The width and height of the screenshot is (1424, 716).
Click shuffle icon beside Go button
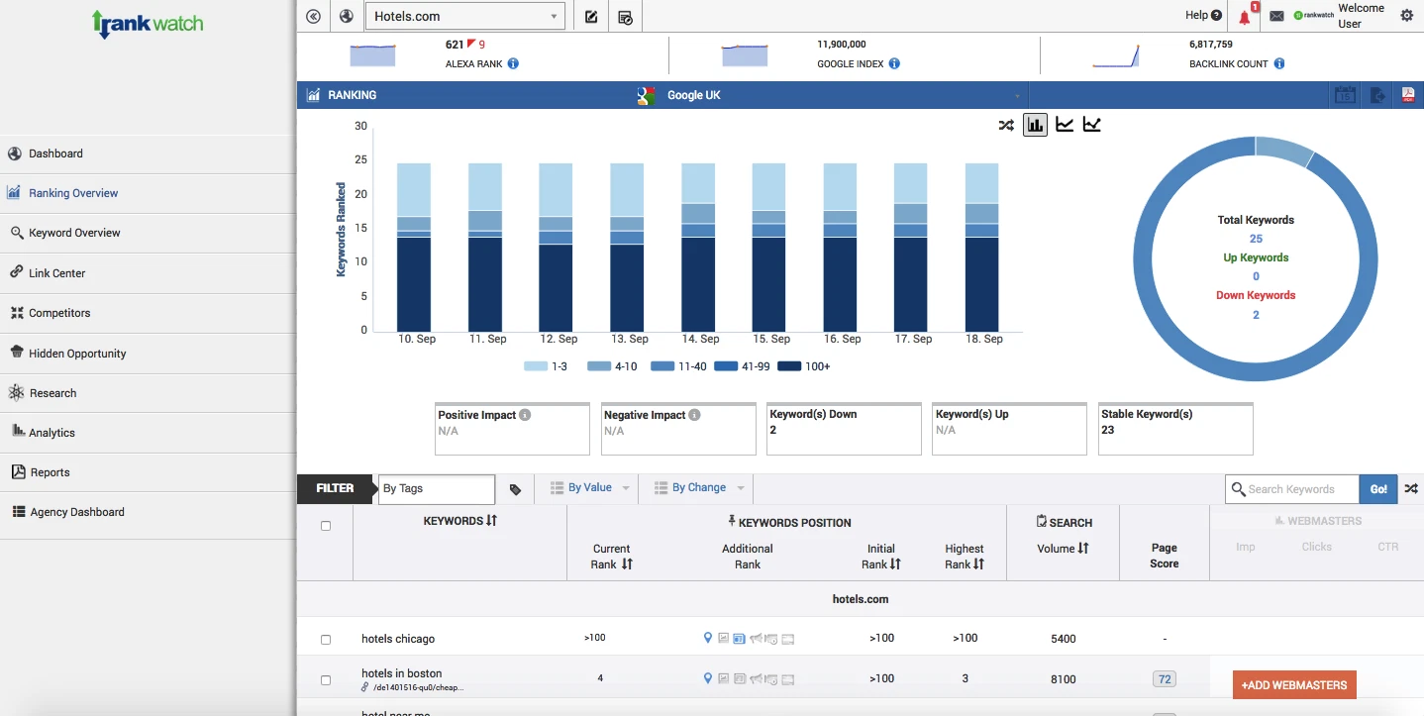[1411, 488]
